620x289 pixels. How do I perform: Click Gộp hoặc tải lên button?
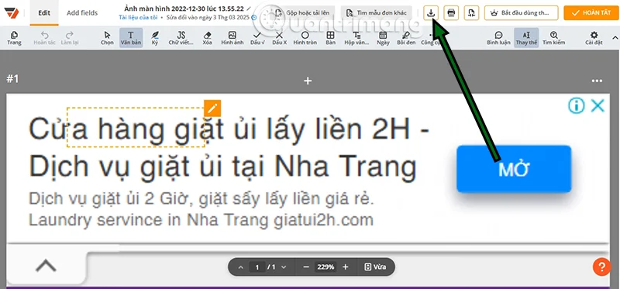(x=301, y=13)
